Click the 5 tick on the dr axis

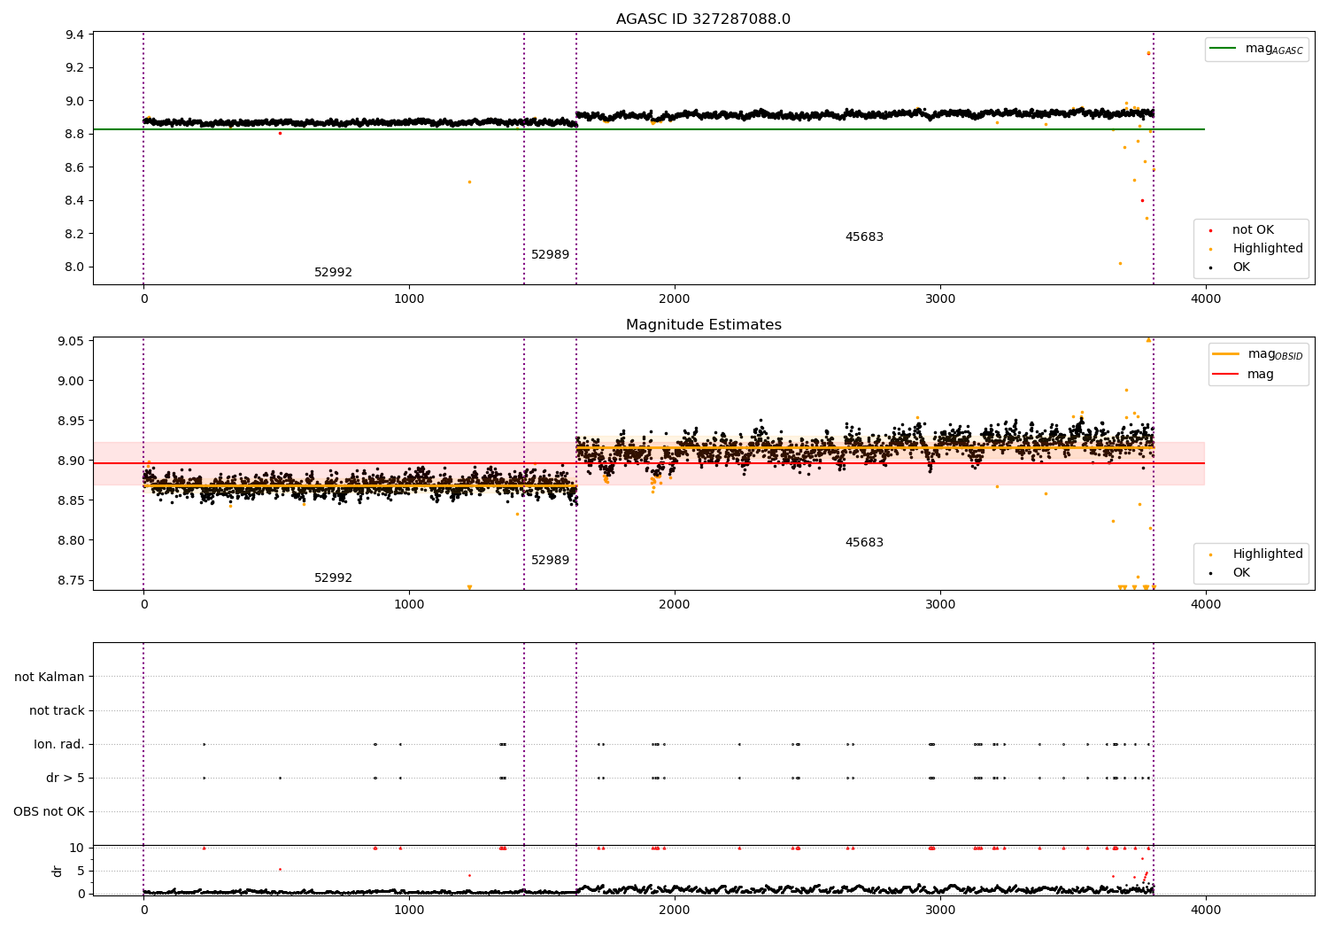[81, 872]
